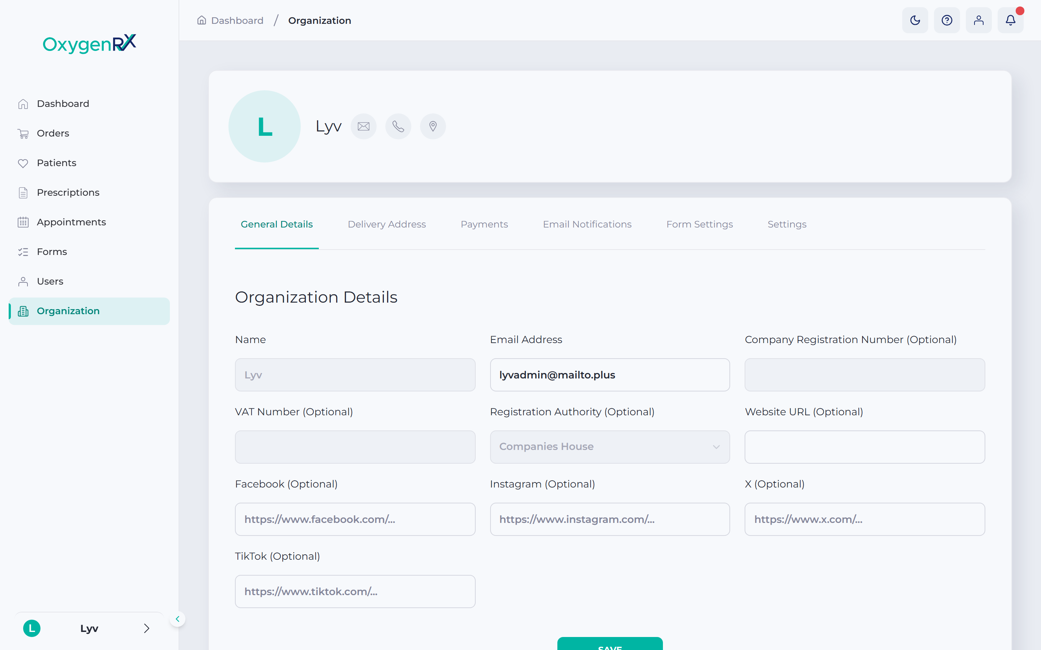Click the Facebook URL input field
The height and width of the screenshot is (650, 1041).
coord(355,519)
